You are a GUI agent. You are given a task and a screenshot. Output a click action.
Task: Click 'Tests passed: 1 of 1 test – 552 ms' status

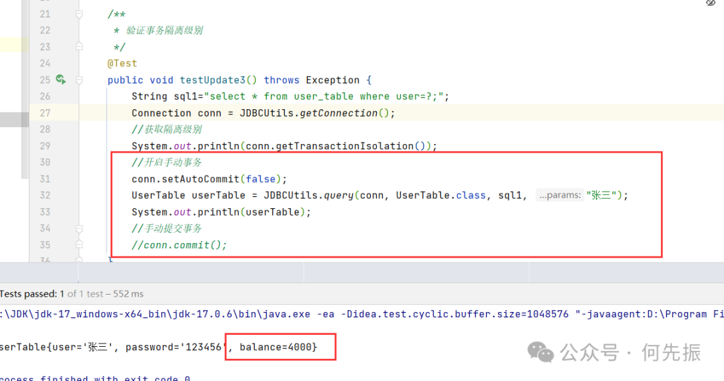coord(72,294)
